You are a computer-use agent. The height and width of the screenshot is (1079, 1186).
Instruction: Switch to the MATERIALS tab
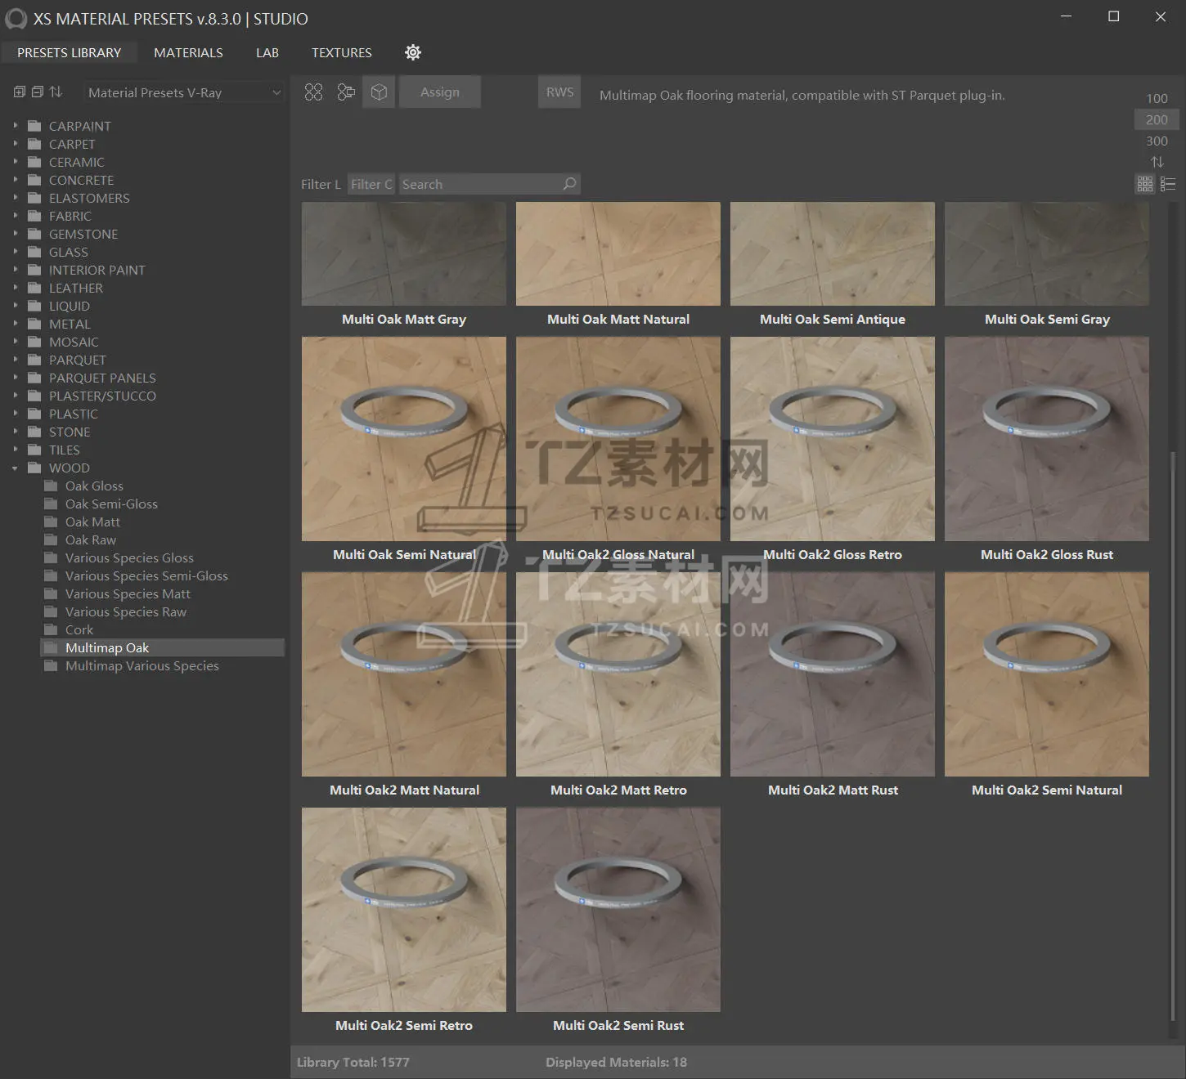point(188,52)
